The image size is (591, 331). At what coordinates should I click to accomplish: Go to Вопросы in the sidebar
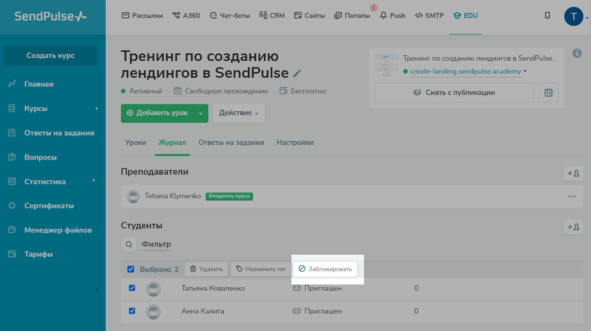click(40, 157)
